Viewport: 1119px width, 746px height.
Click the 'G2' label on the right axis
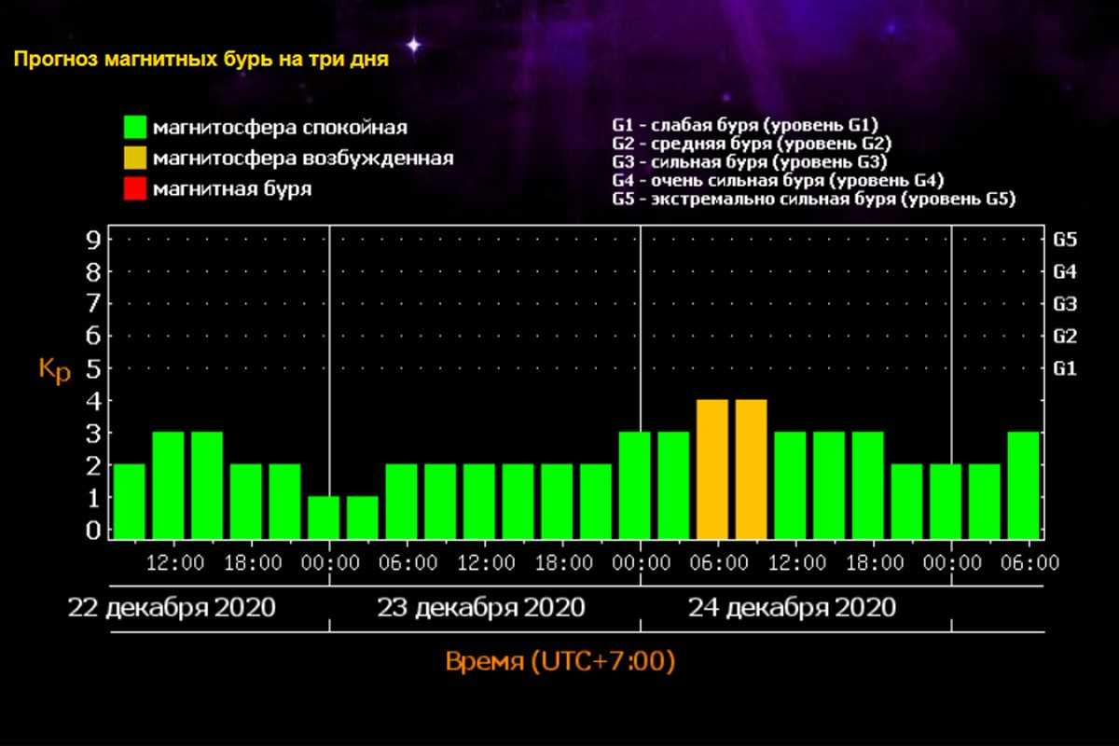coord(1065,336)
